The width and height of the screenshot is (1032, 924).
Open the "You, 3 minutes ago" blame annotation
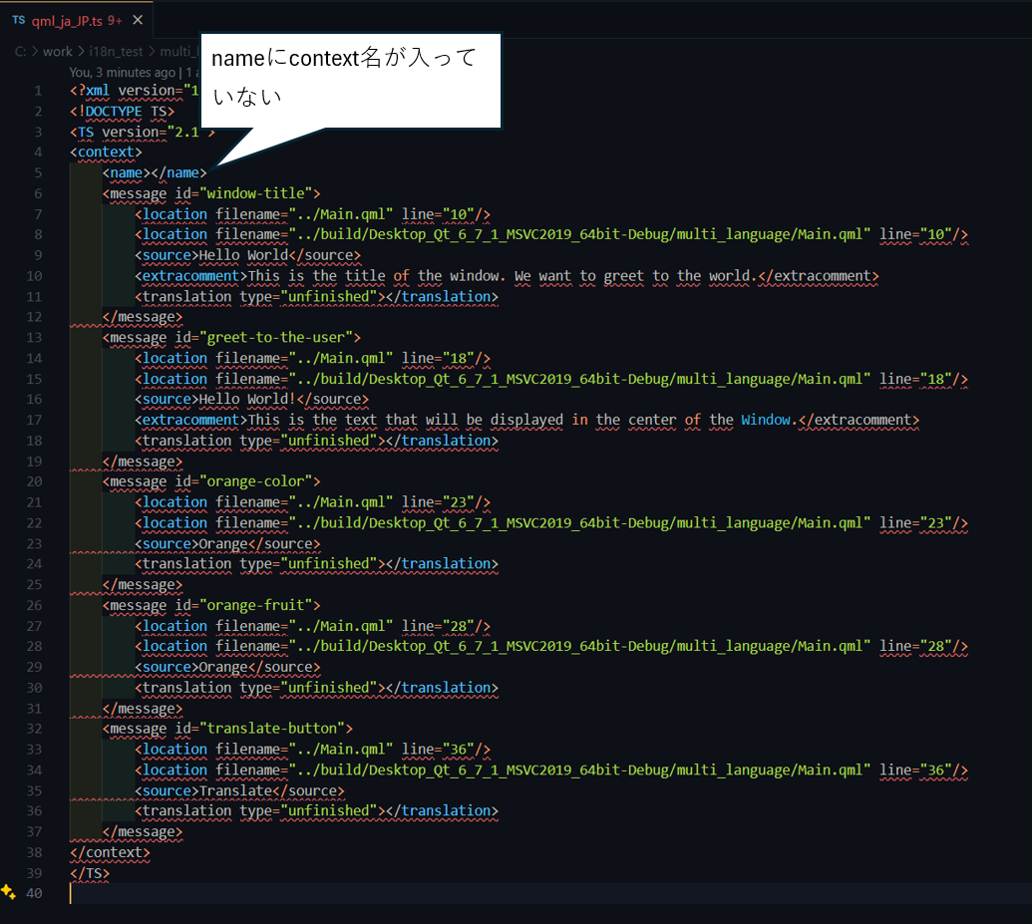point(122,72)
